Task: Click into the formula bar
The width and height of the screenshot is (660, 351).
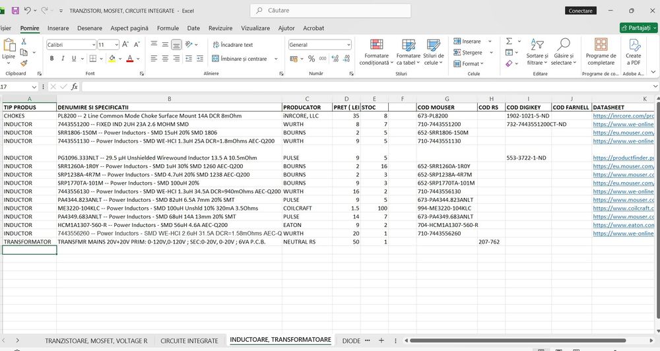Action: coord(366,86)
